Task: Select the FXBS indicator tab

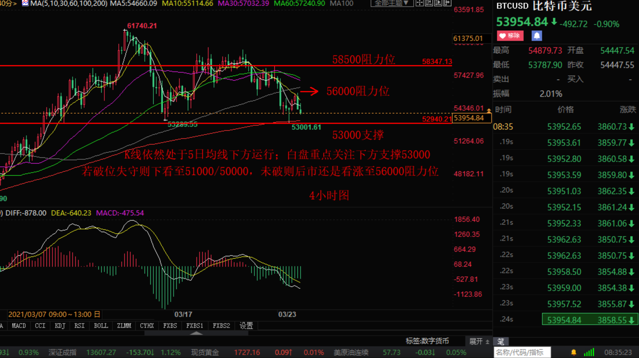Action: pos(170,326)
